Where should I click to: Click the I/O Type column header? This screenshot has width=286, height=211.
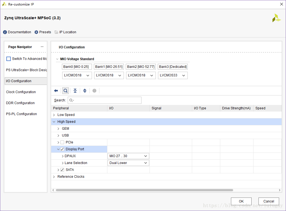click(206, 108)
